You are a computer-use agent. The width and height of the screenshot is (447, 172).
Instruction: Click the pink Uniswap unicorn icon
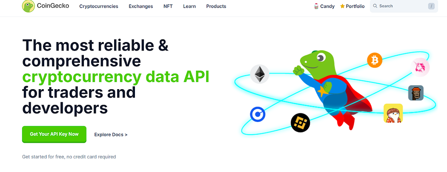pos(420,67)
